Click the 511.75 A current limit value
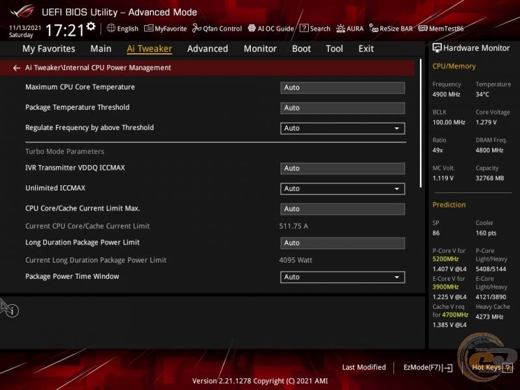The width and height of the screenshot is (520, 390). tap(294, 226)
